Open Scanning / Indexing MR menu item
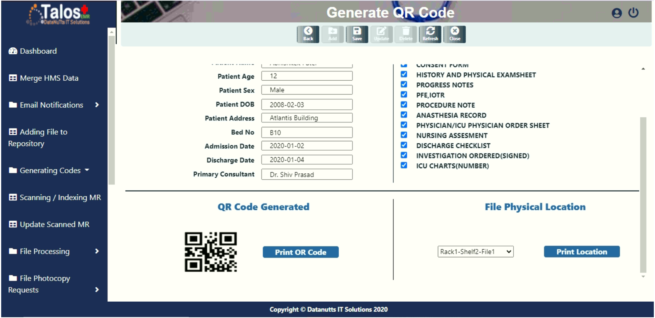The height and width of the screenshot is (318, 655). pyautogui.click(x=55, y=197)
